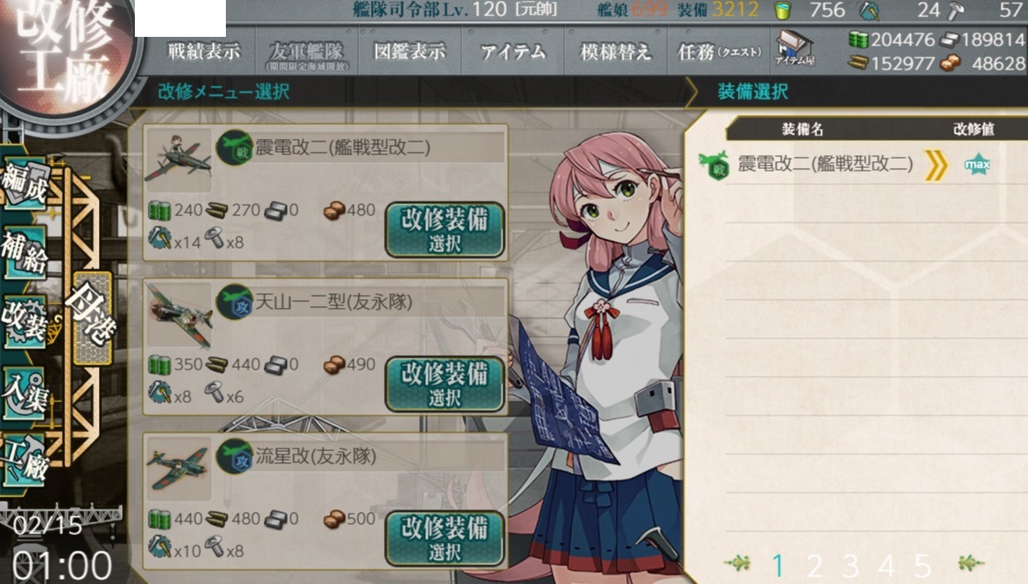Return to 母港 home port button
This screenshot has height=584, width=1028.
[92, 319]
